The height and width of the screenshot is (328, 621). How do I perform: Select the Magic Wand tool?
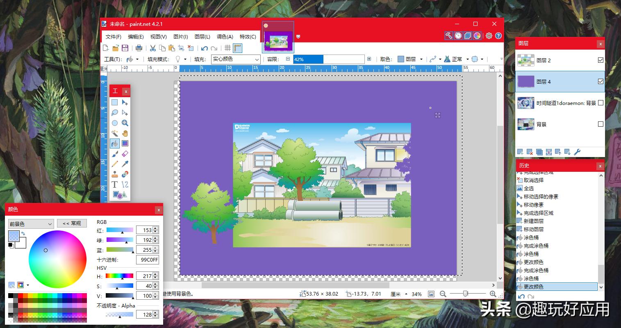[116, 133]
